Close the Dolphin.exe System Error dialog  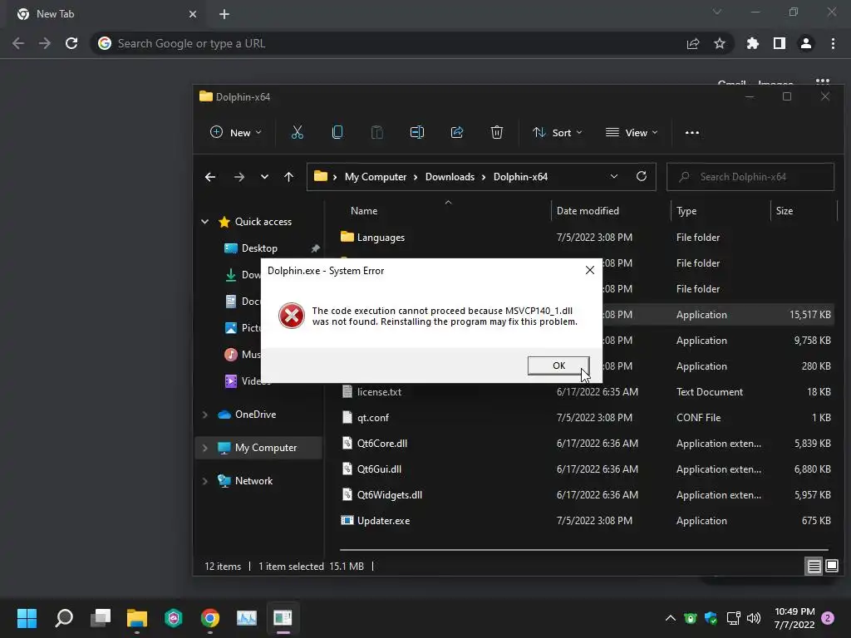tap(590, 270)
